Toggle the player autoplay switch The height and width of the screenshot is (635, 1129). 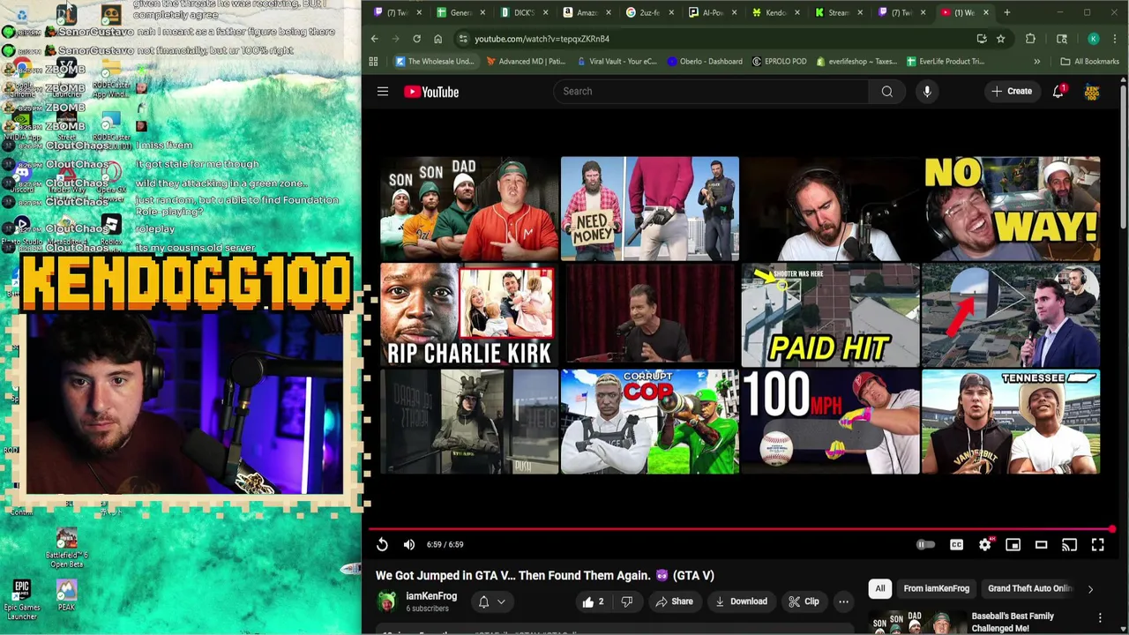click(x=925, y=544)
